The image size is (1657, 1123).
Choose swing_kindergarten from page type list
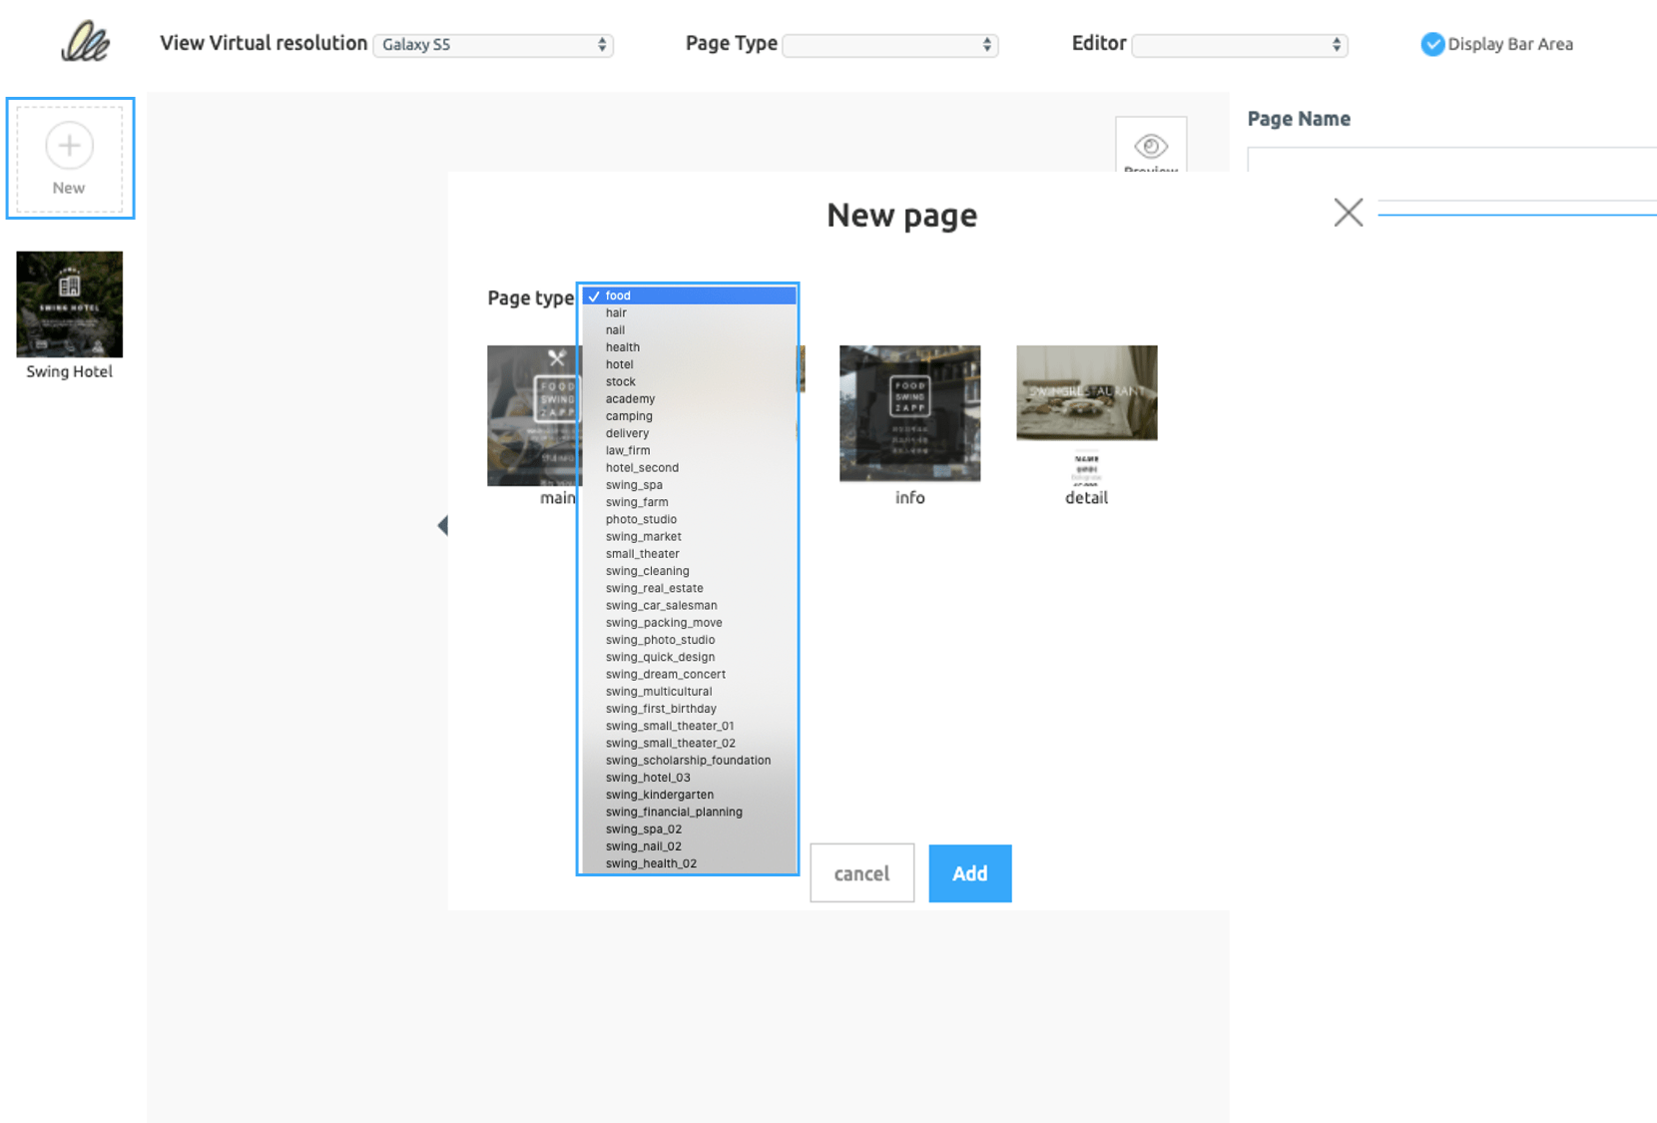click(659, 795)
